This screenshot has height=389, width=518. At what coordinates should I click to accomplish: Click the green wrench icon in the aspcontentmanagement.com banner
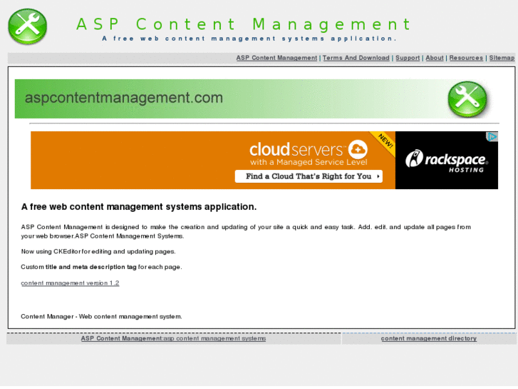pyautogui.click(x=467, y=99)
